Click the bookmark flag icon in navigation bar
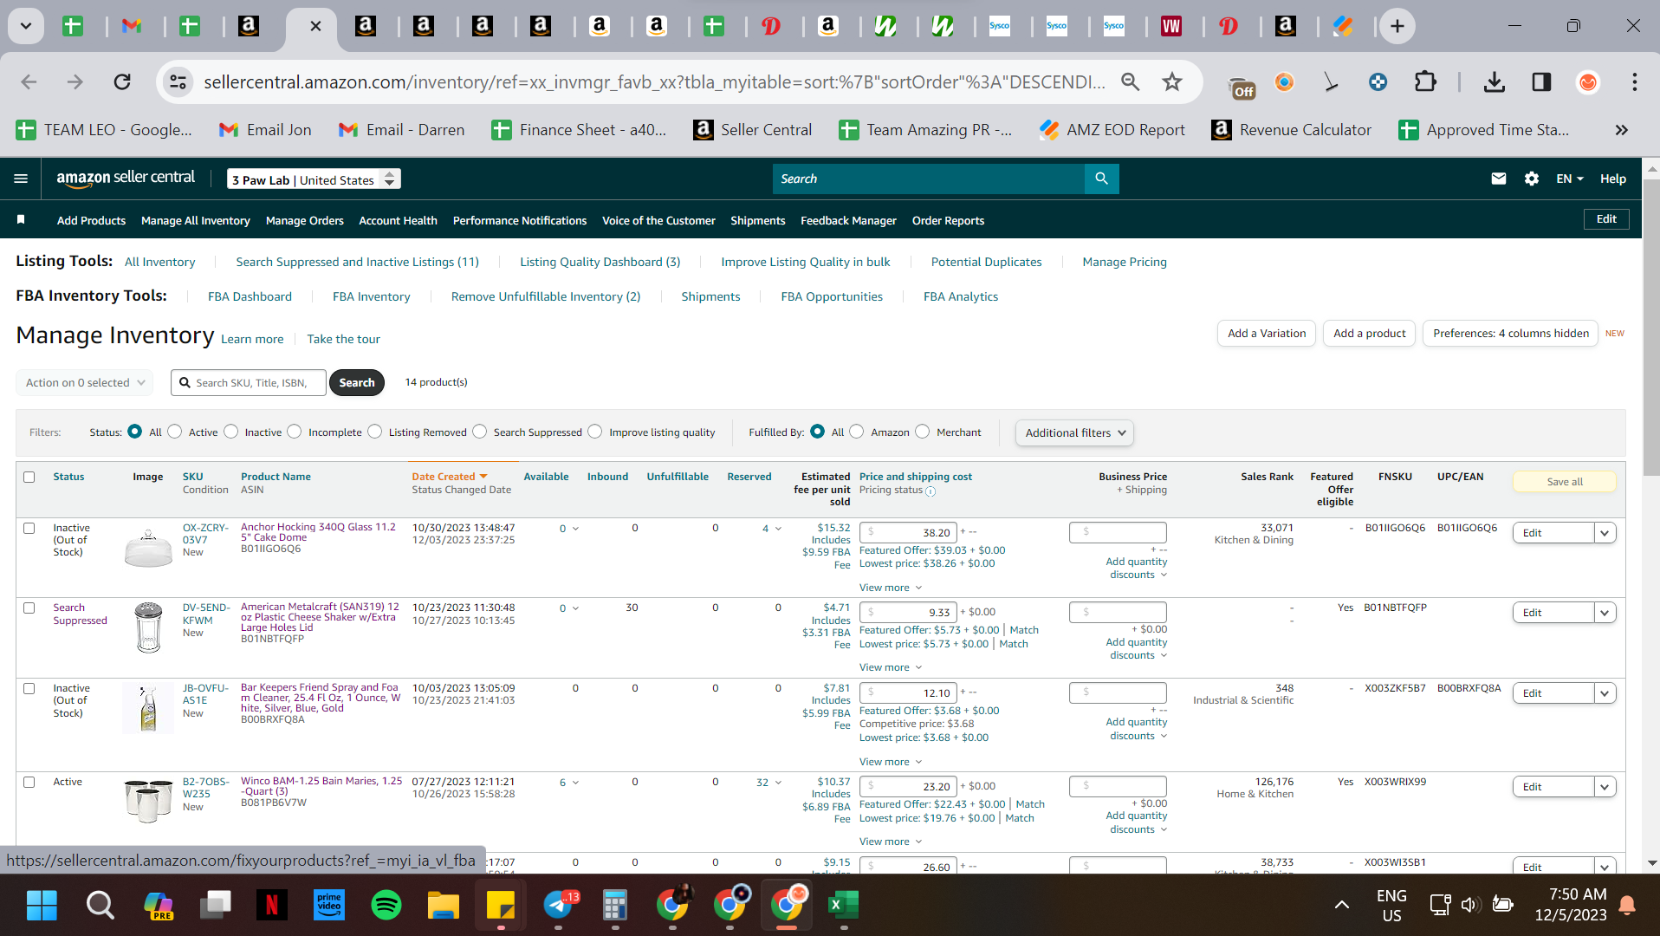 click(21, 220)
